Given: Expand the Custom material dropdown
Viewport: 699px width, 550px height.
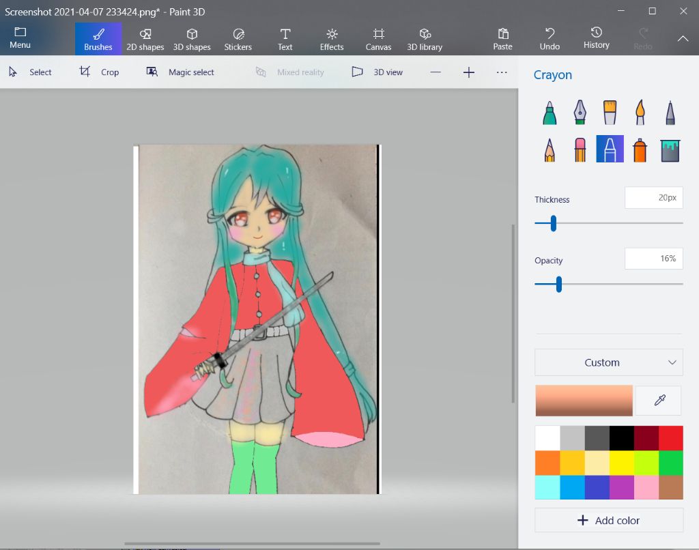Looking at the screenshot, I should 608,362.
